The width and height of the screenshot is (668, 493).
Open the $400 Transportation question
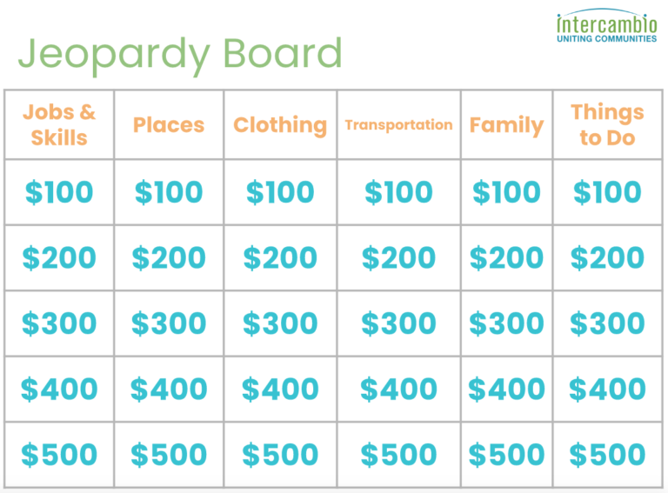point(398,389)
